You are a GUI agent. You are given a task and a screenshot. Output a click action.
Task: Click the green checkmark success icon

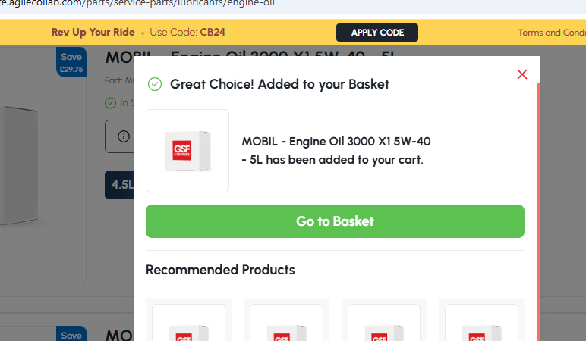click(155, 84)
